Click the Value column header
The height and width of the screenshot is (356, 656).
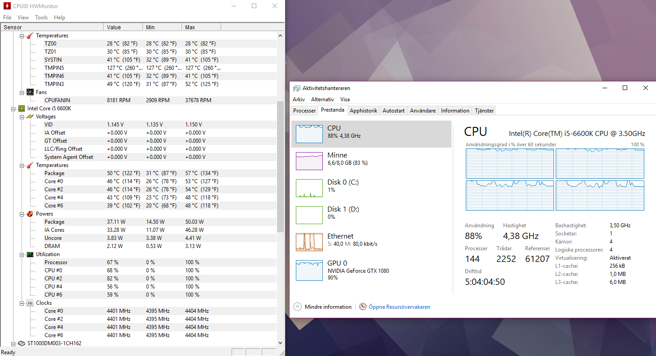click(x=123, y=27)
